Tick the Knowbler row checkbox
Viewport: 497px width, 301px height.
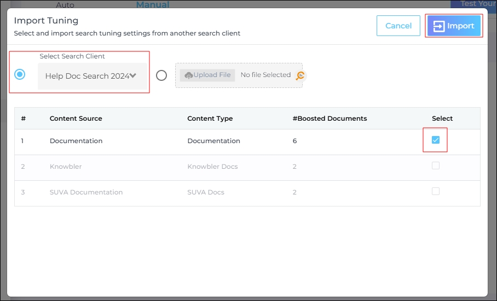436,166
